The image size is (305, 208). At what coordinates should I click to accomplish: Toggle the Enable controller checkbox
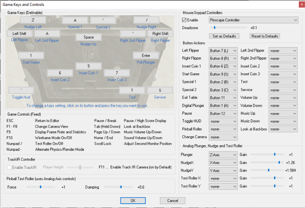coord(184,20)
